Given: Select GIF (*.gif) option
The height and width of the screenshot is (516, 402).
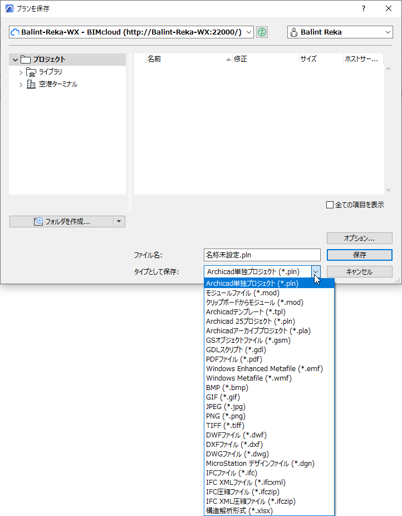Looking at the screenshot, I should [x=269, y=397].
